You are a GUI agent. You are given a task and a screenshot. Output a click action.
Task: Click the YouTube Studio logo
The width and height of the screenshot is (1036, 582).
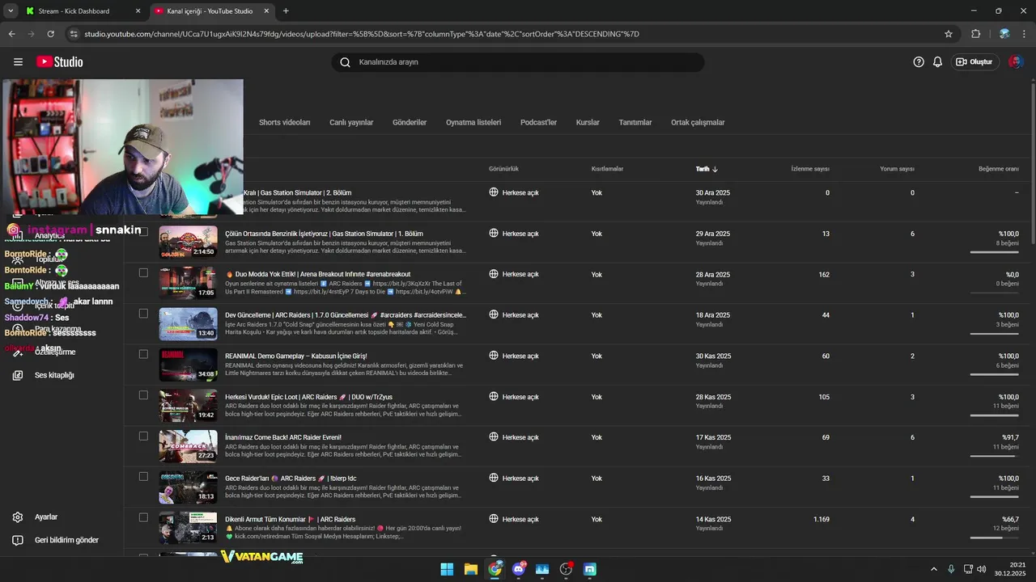tap(59, 61)
